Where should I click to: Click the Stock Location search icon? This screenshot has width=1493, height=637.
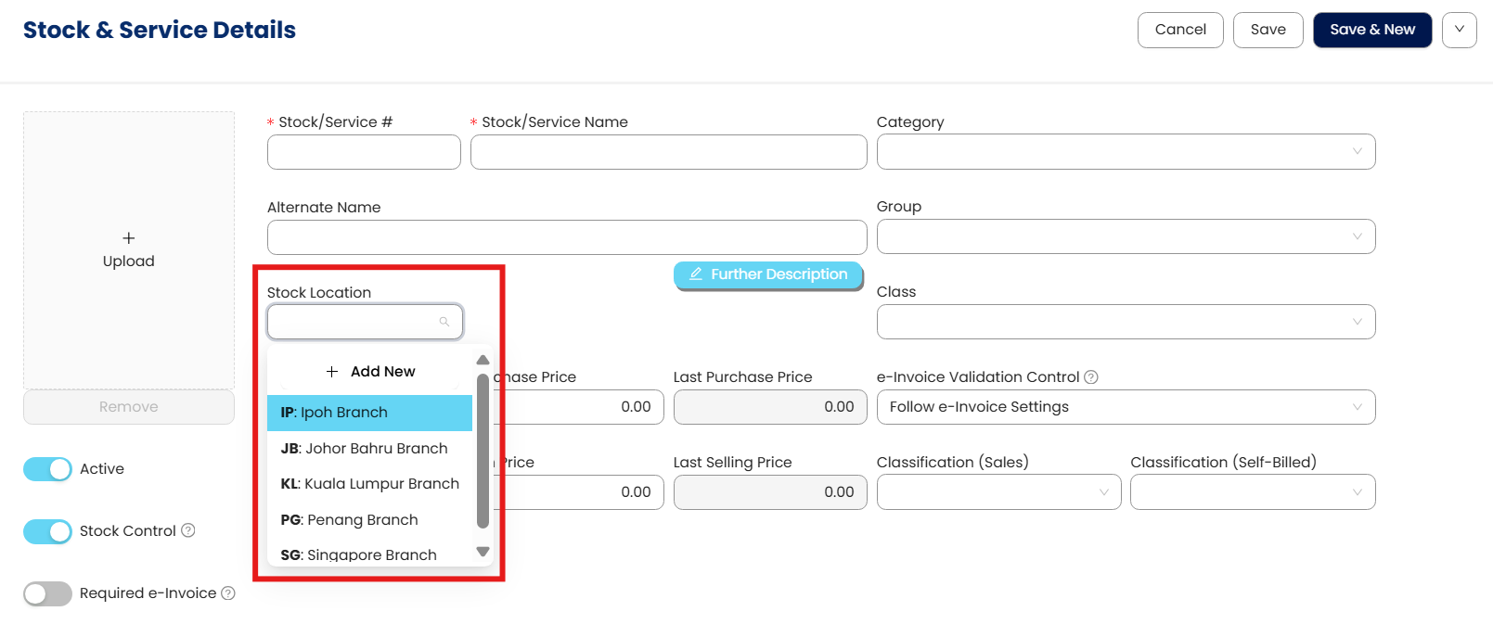444,322
